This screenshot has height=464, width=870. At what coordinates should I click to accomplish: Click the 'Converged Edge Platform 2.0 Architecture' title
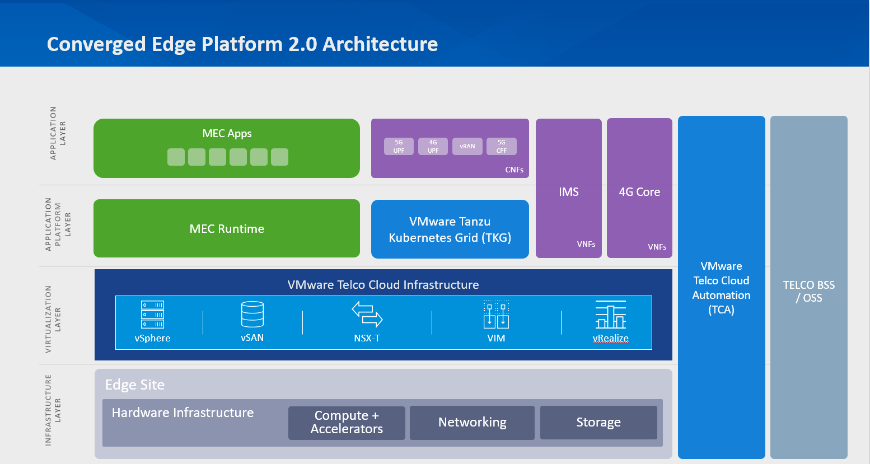pyautogui.click(x=242, y=44)
